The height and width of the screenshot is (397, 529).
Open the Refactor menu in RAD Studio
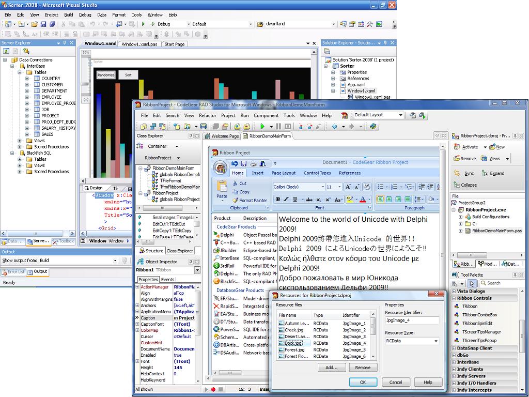point(208,116)
